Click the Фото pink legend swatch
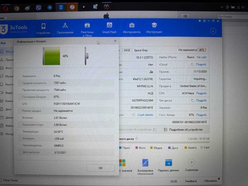 [137, 148]
